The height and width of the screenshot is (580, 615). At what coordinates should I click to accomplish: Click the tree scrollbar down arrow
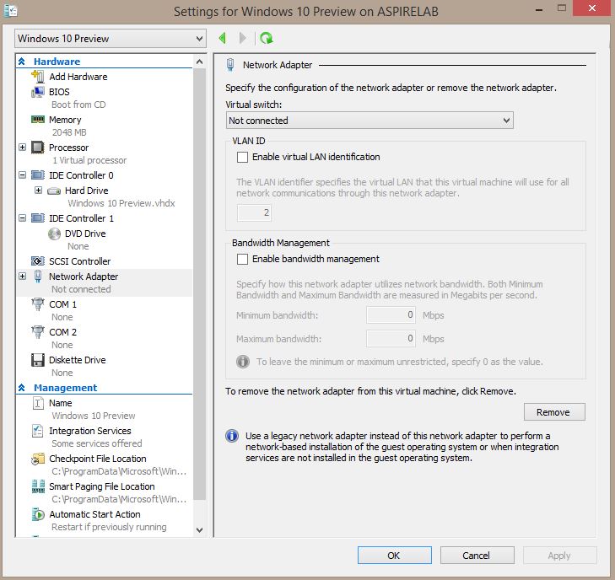click(199, 529)
